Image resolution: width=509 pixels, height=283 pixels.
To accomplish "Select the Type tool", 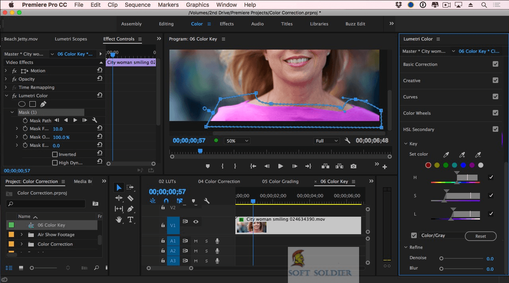I will [x=130, y=219].
